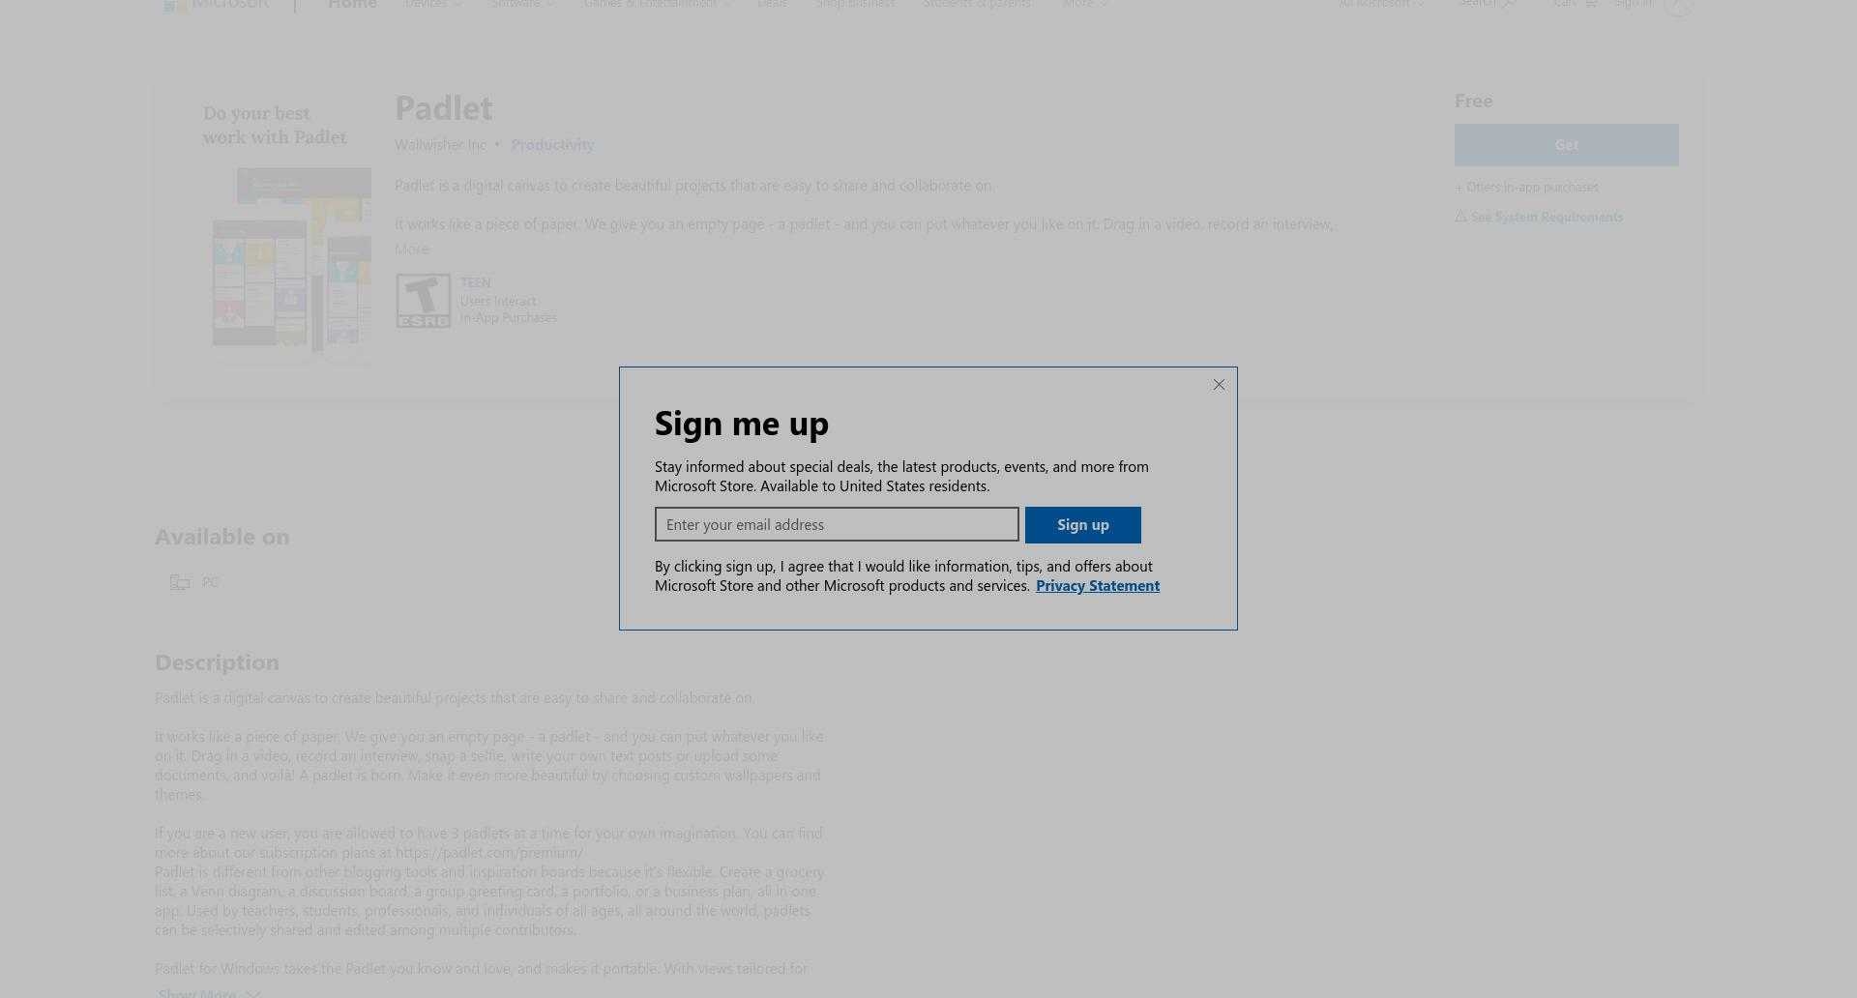
Task: Open the Cart icon
Action: pos(1591,3)
